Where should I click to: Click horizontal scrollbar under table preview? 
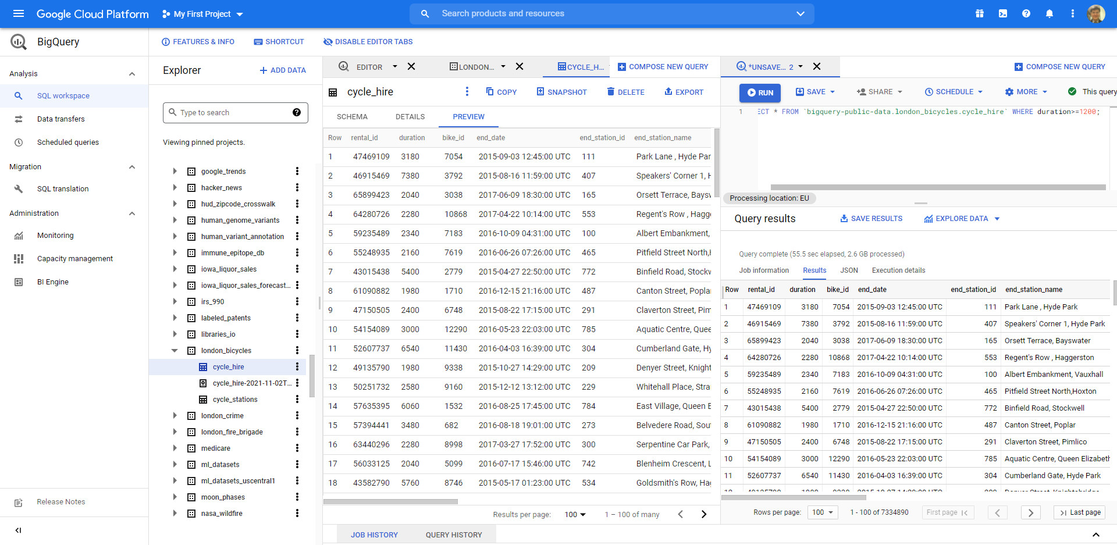pos(390,501)
